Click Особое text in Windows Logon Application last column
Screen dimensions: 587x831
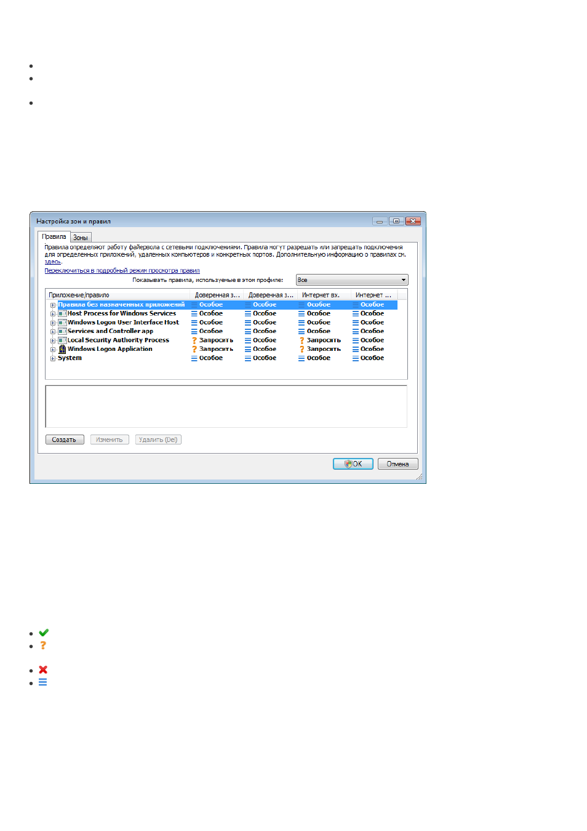(372, 349)
